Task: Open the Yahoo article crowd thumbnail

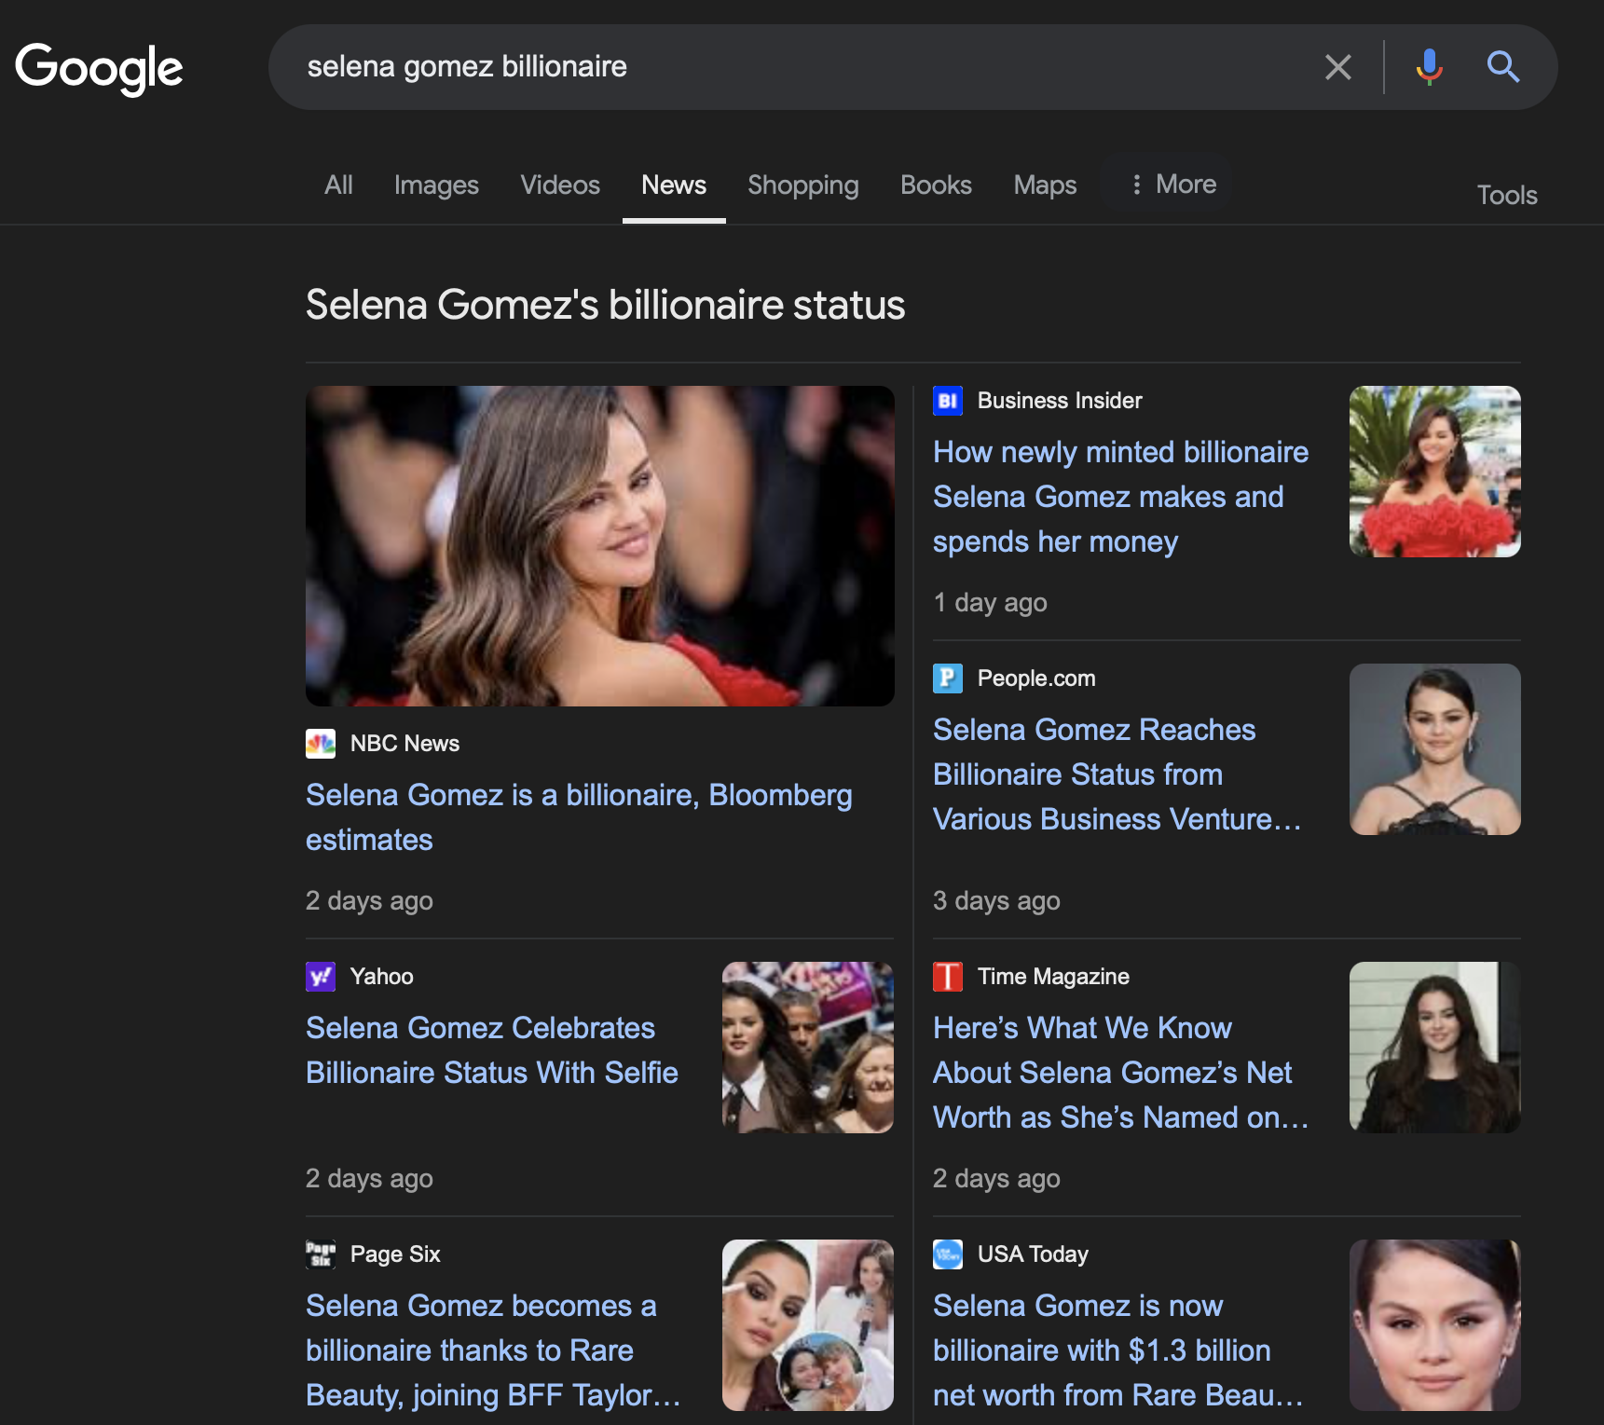Action: [x=808, y=1048]
